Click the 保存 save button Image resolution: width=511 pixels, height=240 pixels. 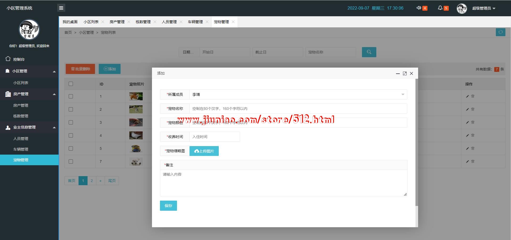[168, 206]
